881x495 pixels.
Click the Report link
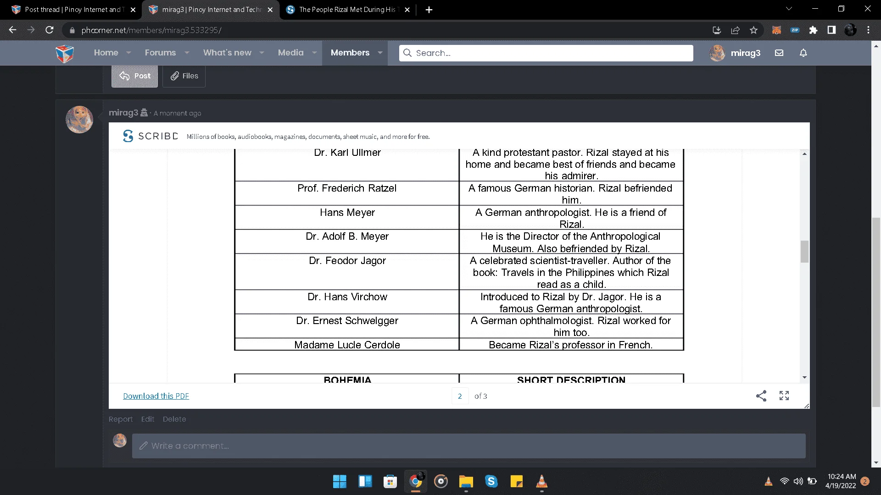pyautogui.click(x=121, y=419)
